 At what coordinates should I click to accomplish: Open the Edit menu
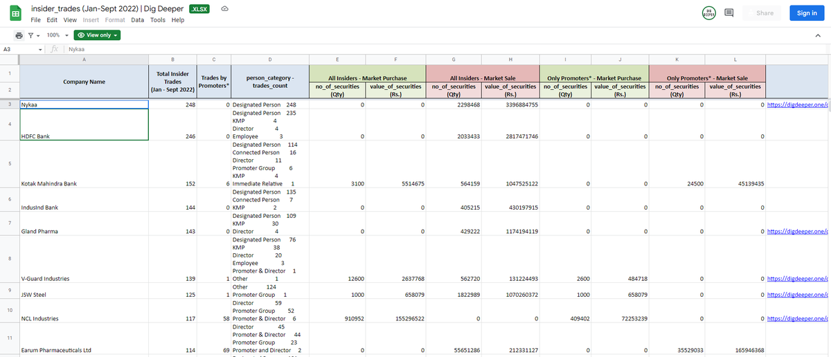(53, 20)
